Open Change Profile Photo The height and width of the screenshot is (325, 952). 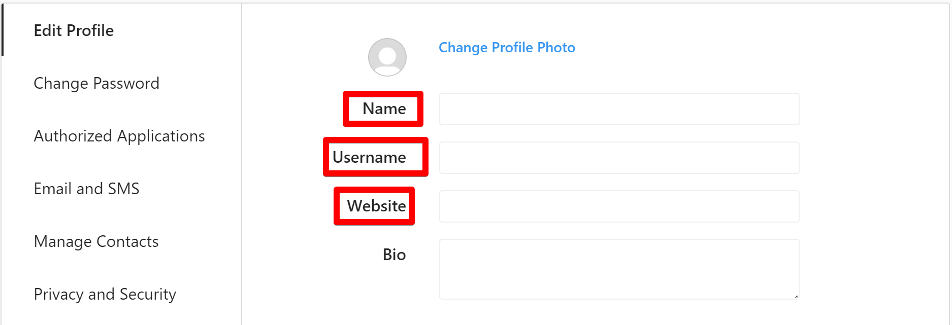pyautogui.click(x=507, y=47)
